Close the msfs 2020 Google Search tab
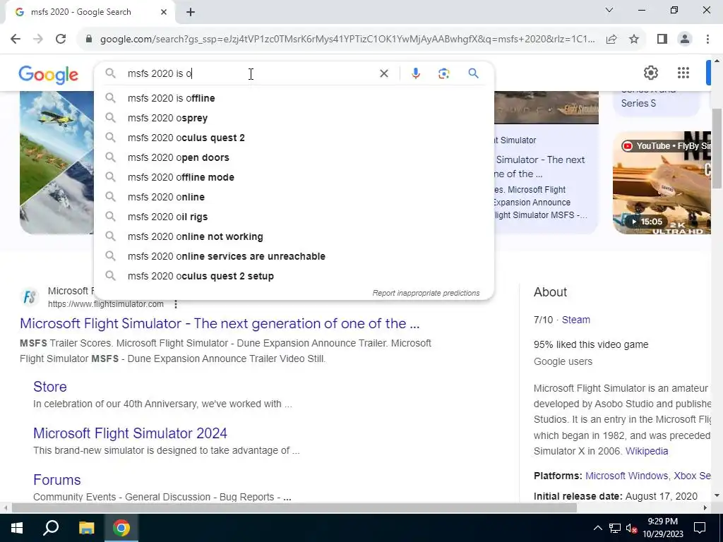Image resolution: width=723 pixels, height=542 pixels. [x=164, y=12]
